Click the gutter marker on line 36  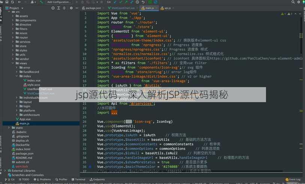pos(90,167)
